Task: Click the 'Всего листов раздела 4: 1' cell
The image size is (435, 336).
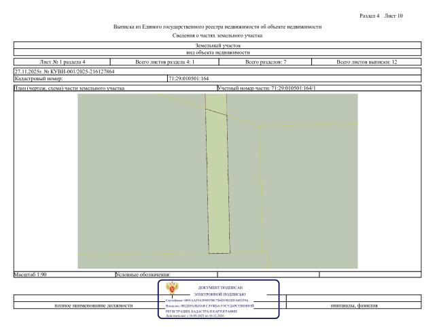Action: pos(164,62)
